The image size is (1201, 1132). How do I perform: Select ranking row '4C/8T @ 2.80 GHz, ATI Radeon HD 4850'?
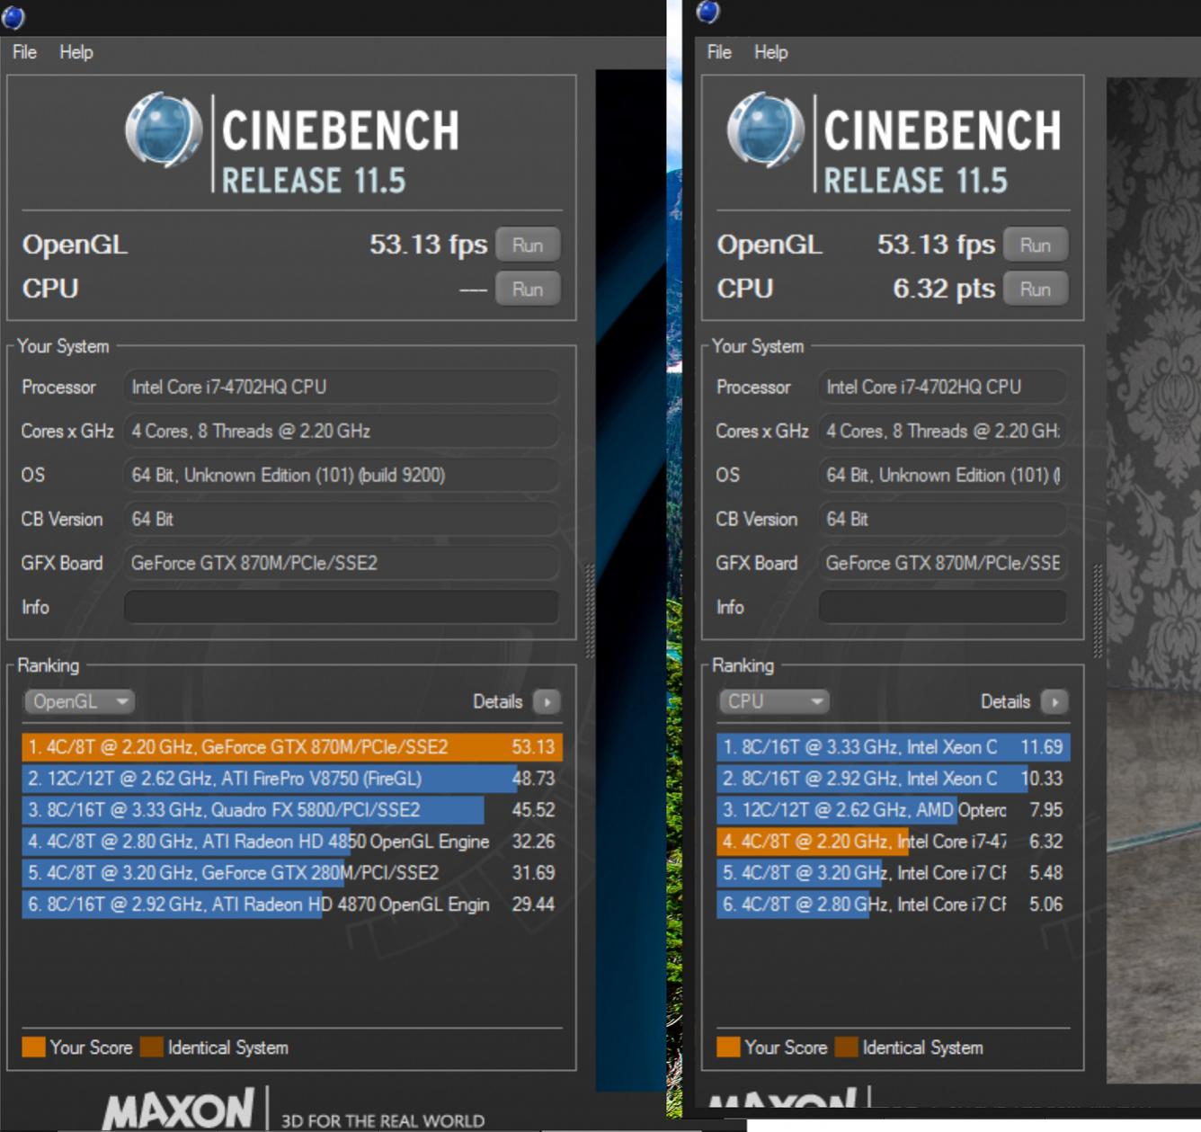click(292, 842)
